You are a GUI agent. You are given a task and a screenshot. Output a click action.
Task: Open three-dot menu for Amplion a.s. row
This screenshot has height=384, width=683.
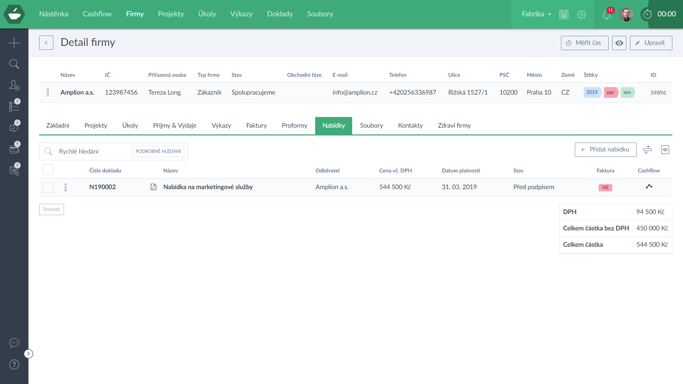pos(48,92)
